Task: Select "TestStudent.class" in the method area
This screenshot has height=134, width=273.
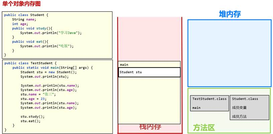Action: tap(209, 99)
